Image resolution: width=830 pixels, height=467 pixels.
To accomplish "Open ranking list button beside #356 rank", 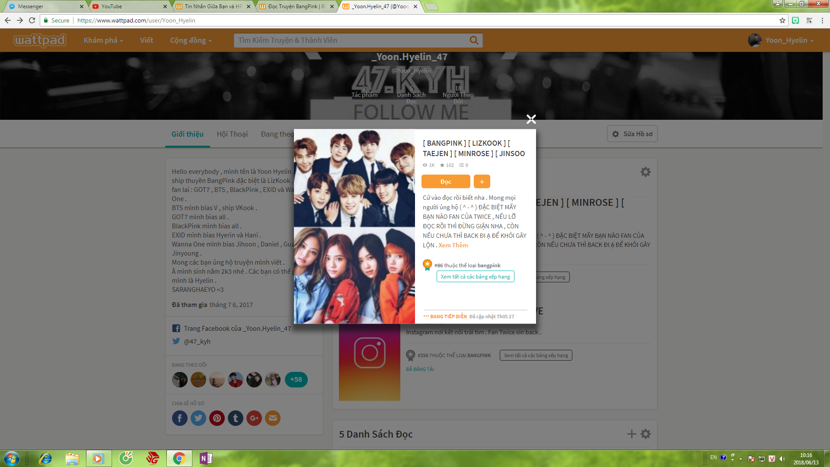I will point(536,355).
